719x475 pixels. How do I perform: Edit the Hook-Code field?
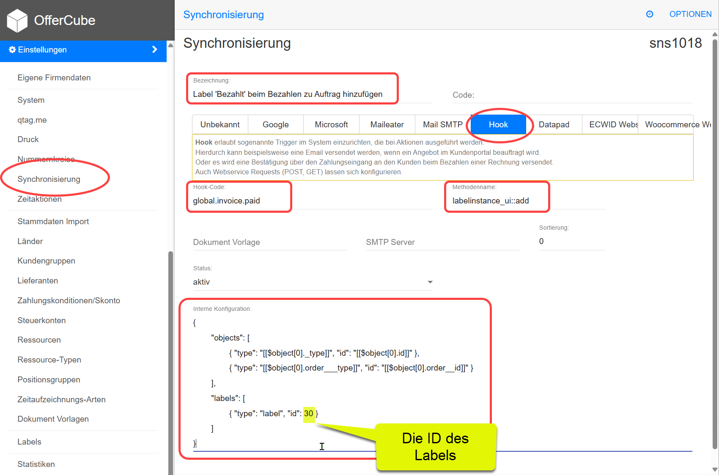pyautogui.click(x=313, y=200)
